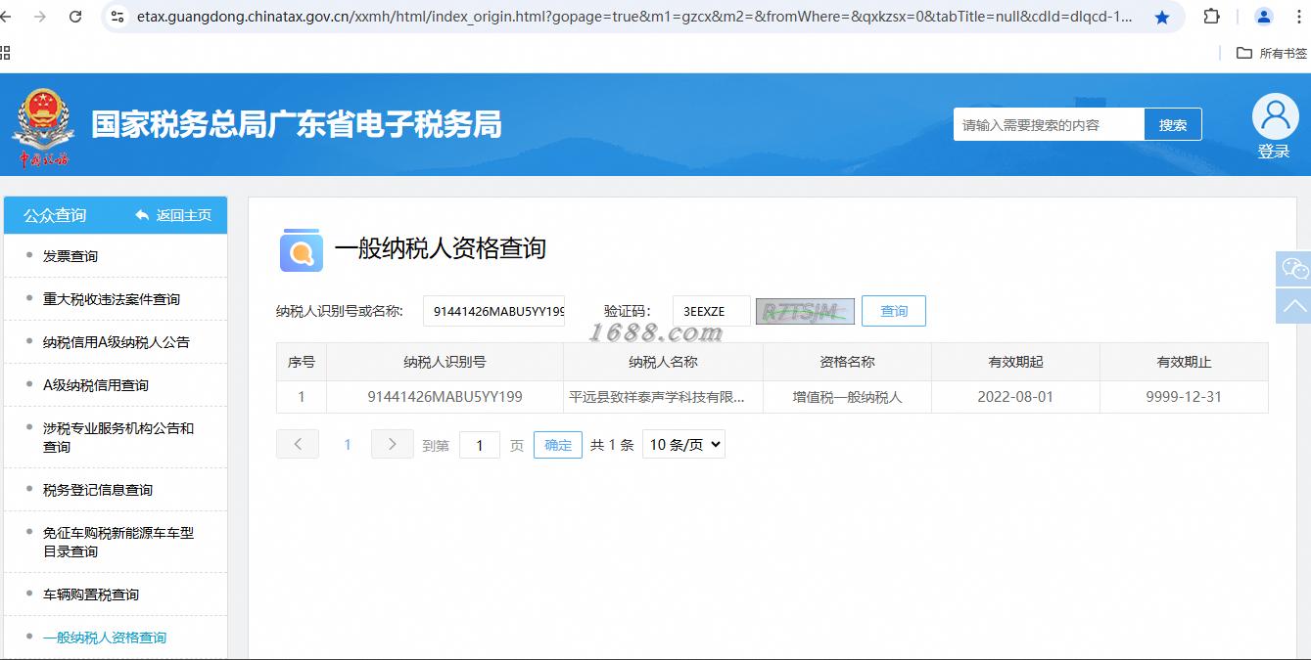This screenshot has width=1311, height=660.
Task: Go forward with browser forward arrow
Action: [x=40, y=17]
